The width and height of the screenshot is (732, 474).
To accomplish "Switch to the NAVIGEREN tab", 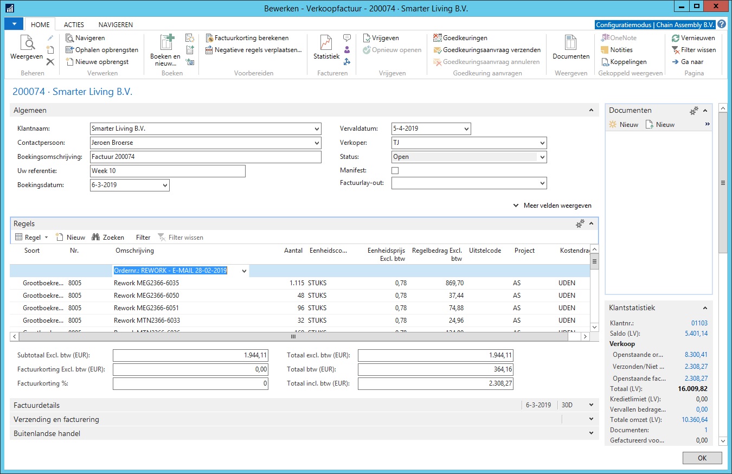I will [115, 24].
